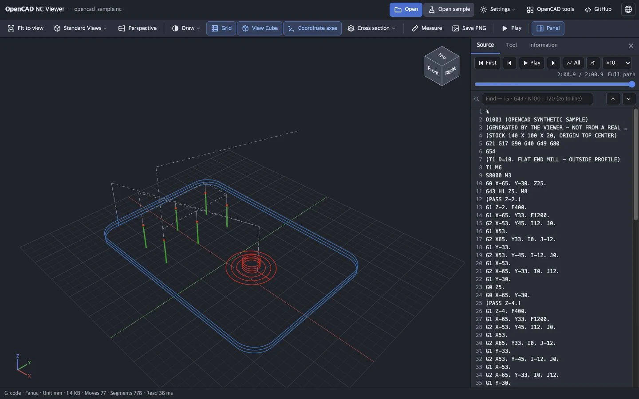This screenshot has height=399, width=639.
Task: Click the blue Open file button
Action: [406, 9]
